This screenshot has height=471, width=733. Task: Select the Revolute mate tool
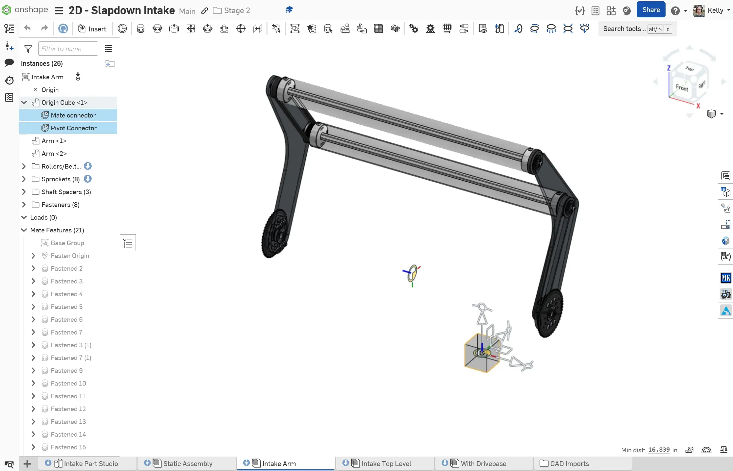click(x=157, y=29)
